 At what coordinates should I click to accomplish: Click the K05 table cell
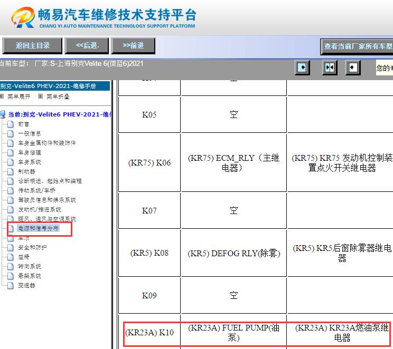pyautogui.click(x=149, y=114)
